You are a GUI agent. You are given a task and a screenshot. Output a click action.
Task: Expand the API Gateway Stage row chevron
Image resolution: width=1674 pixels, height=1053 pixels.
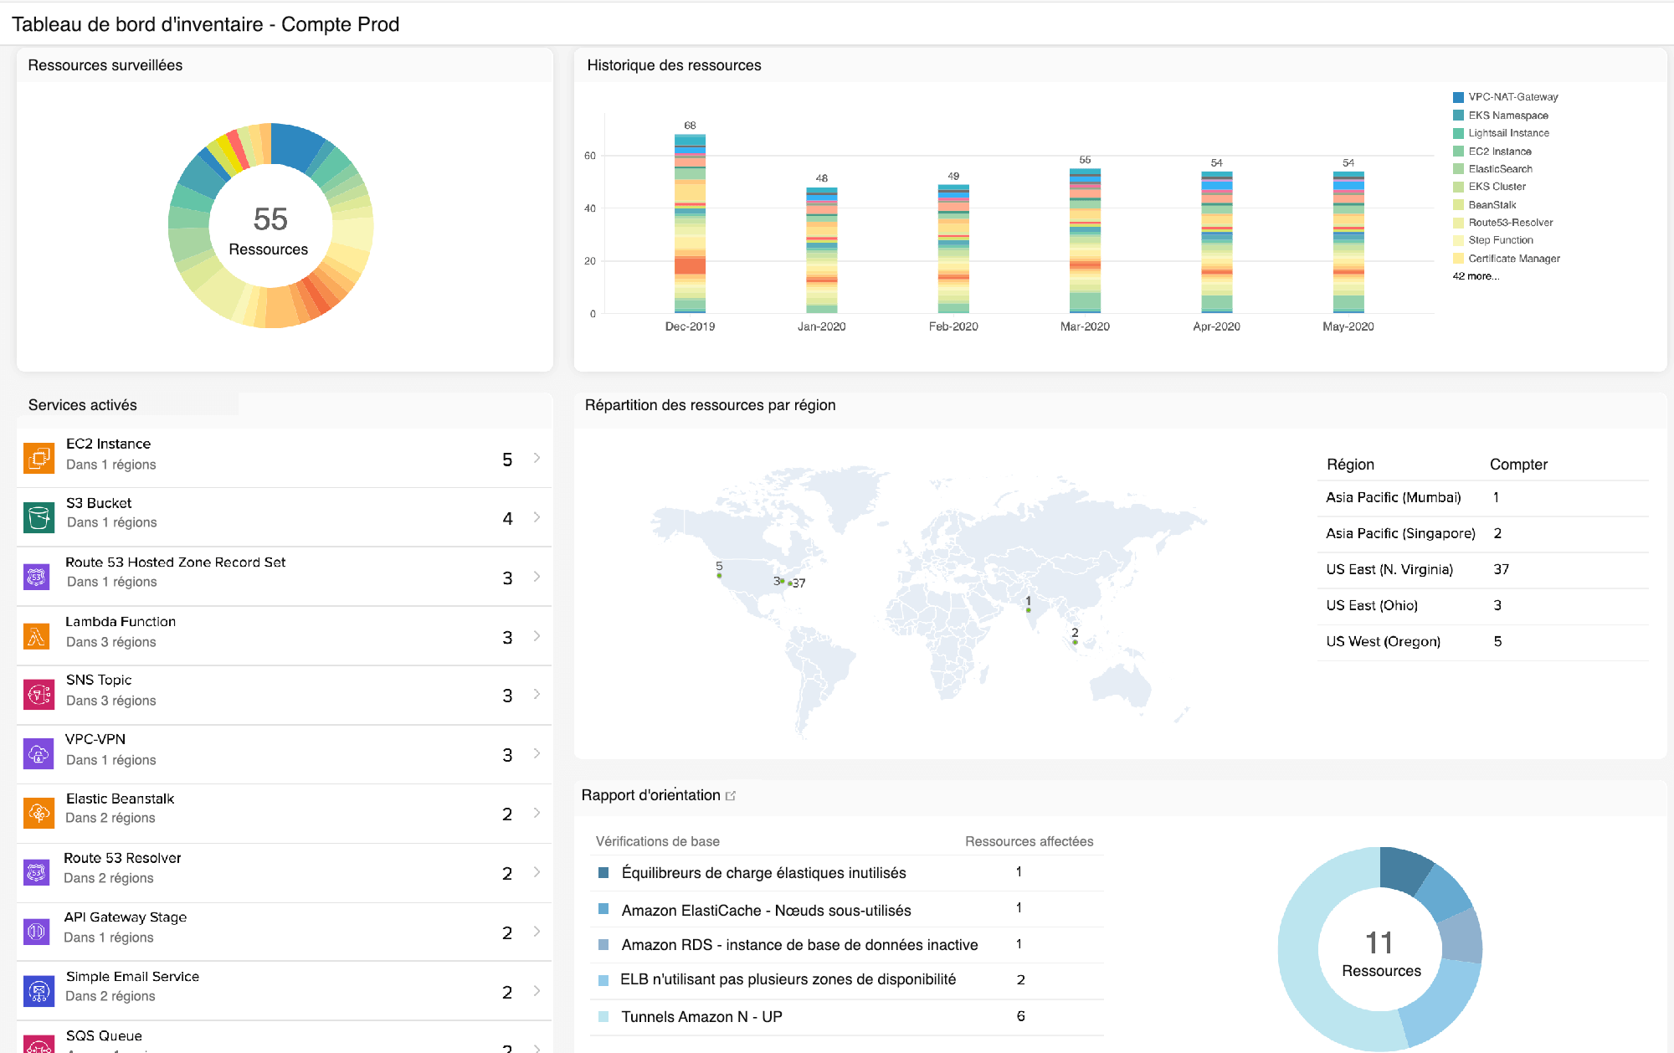click(537, 932)
